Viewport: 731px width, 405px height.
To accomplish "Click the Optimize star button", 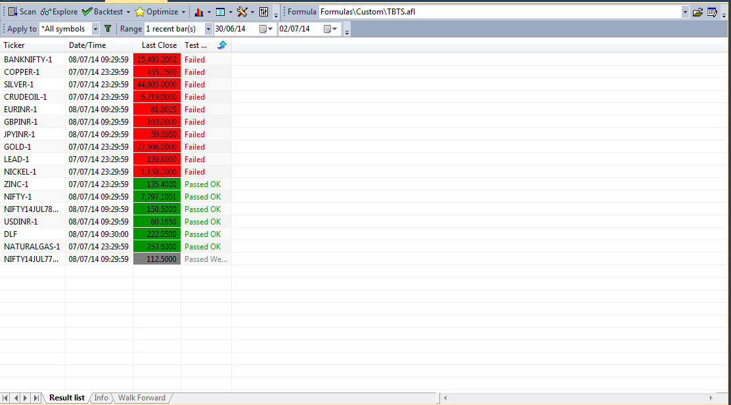I will point(156,12).
